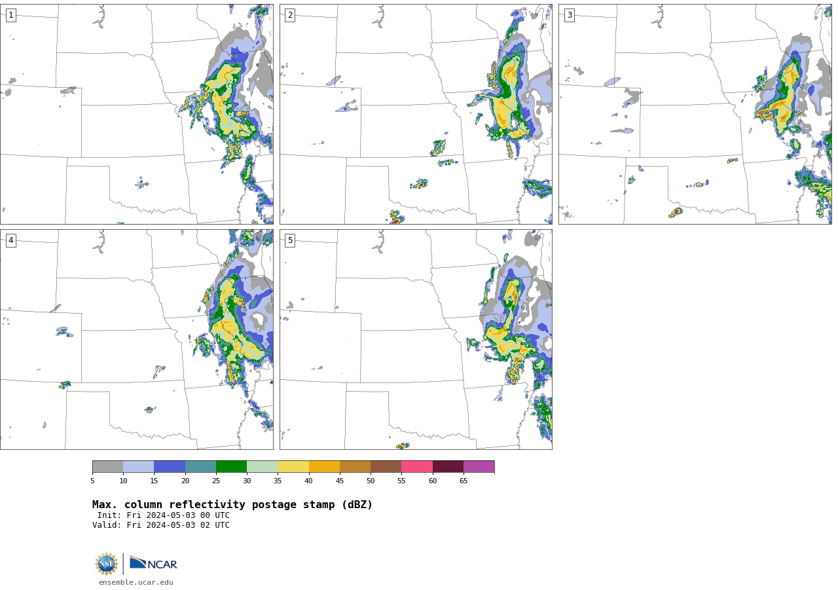Viewport: 838px width, 590px height.
Task: Click the maroon 60-65 dBZ swatch
Action: tap(448, 466)
